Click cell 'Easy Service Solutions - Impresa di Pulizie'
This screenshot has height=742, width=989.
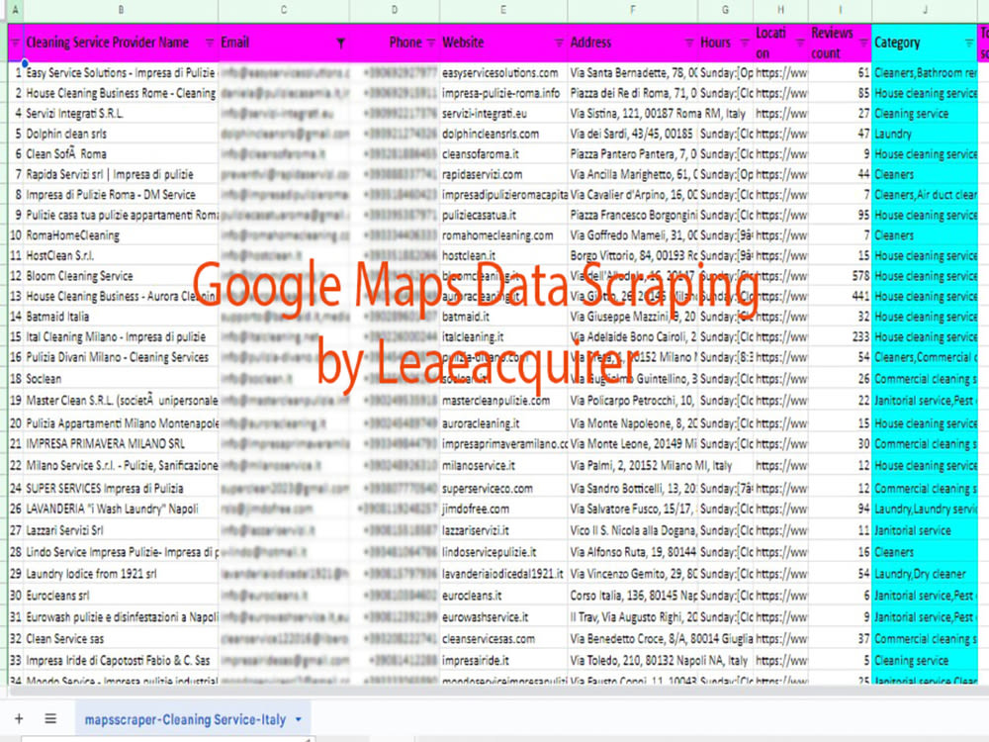(x=121, y=72)
